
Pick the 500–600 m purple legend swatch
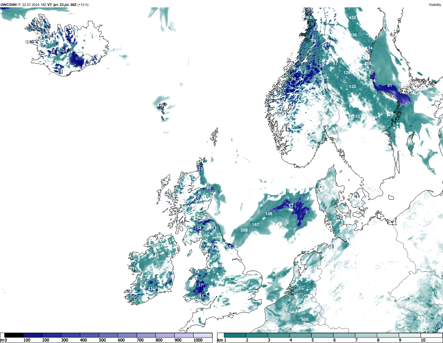(x=108, y=335)
